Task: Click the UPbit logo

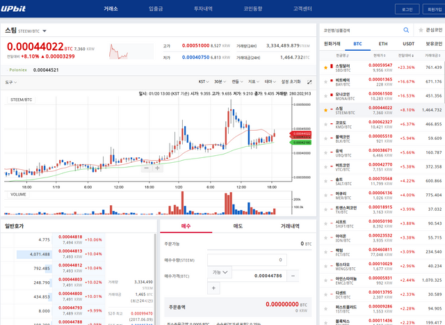Action: click(x=13, y=8)
